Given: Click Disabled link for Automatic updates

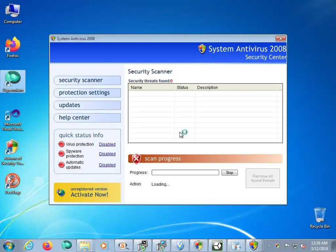Looking at the screenshot, I should pyautogui.click(x=107, y=165).
